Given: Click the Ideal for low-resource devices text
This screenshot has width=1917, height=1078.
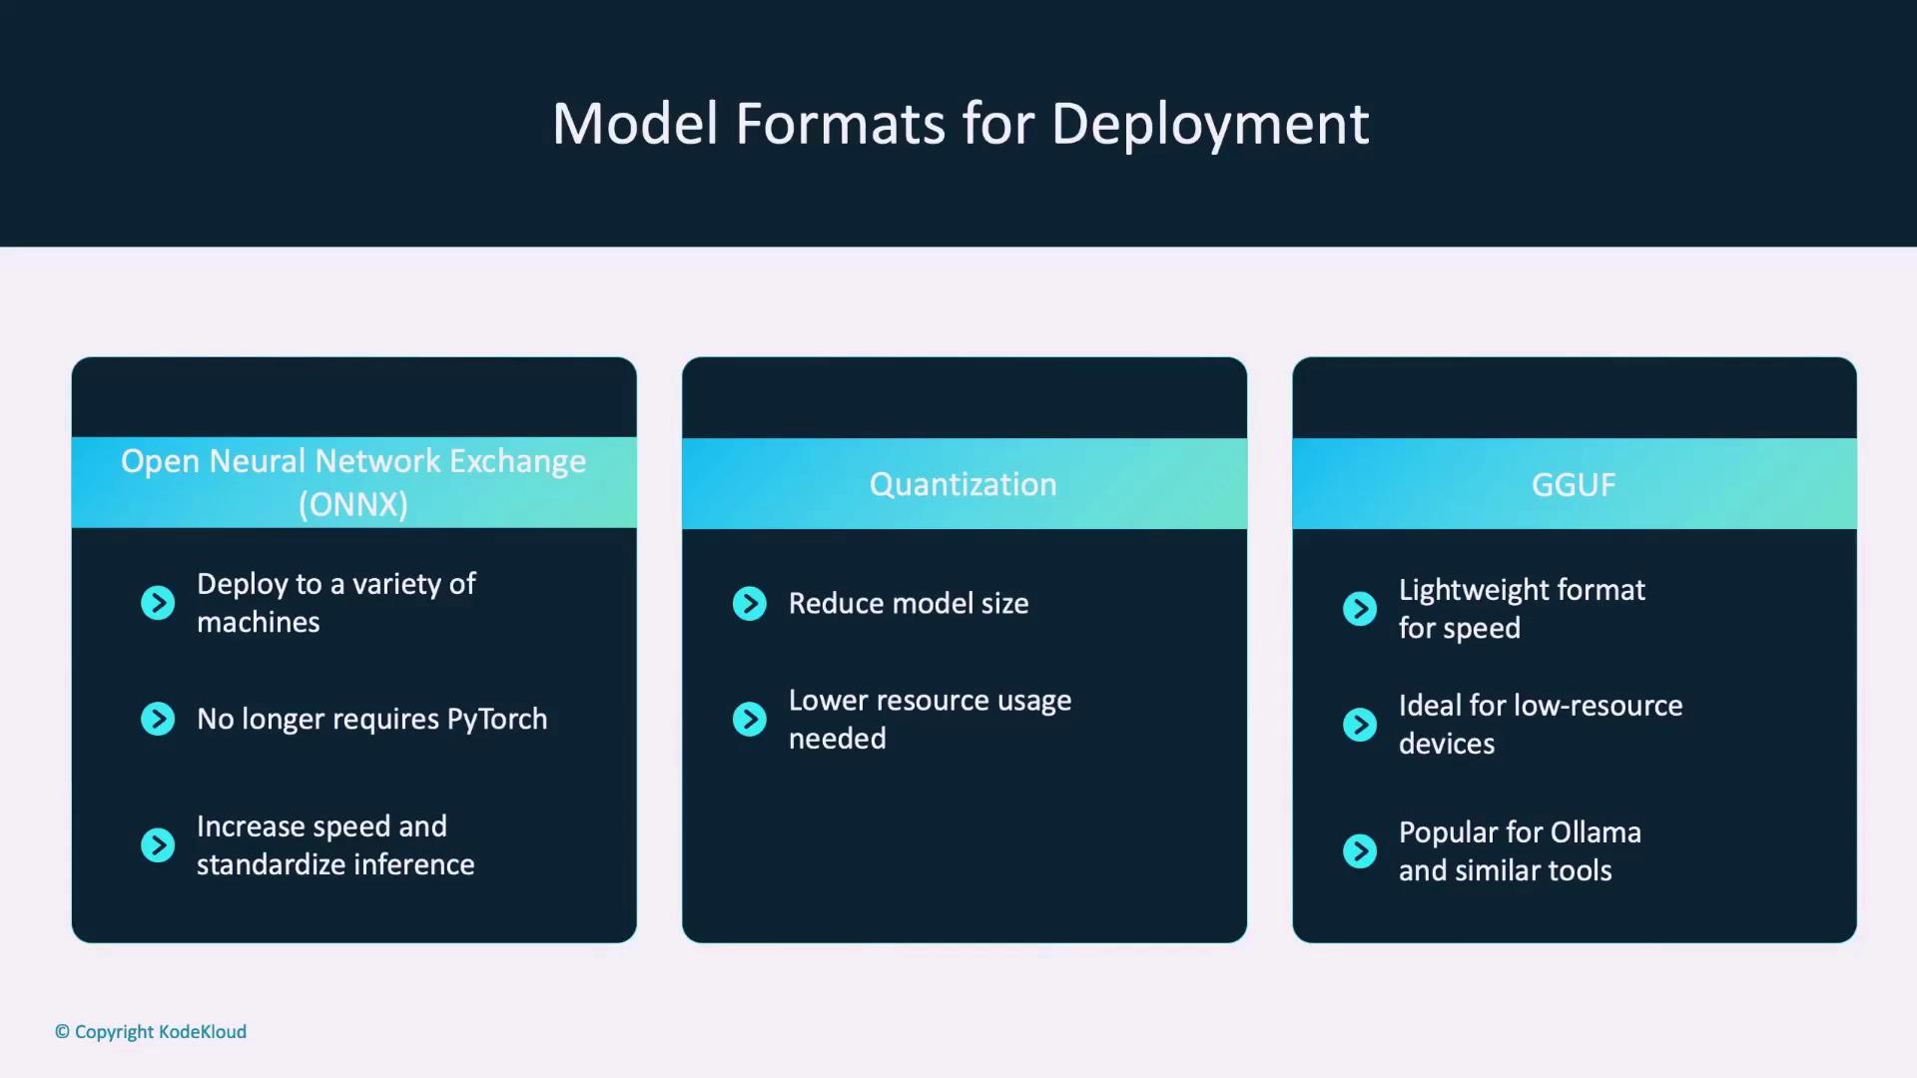Looking at the screenshot, I should (1540, 724).
